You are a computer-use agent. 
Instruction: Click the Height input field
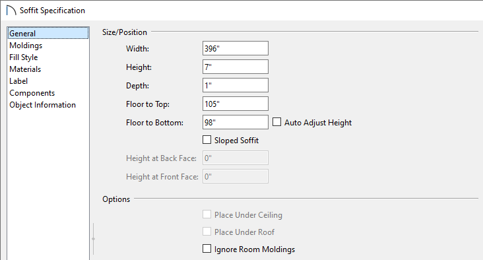tap(236, 67)
